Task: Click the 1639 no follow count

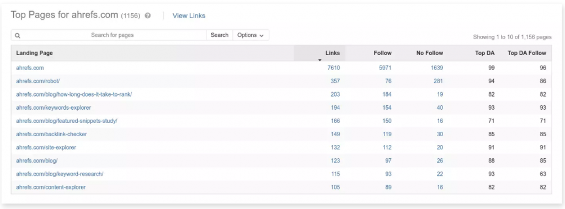Action: (x=437, y=68)
